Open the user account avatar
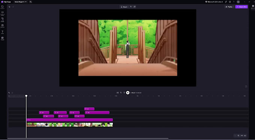255x140 pixels. click(x=238, y=2)
